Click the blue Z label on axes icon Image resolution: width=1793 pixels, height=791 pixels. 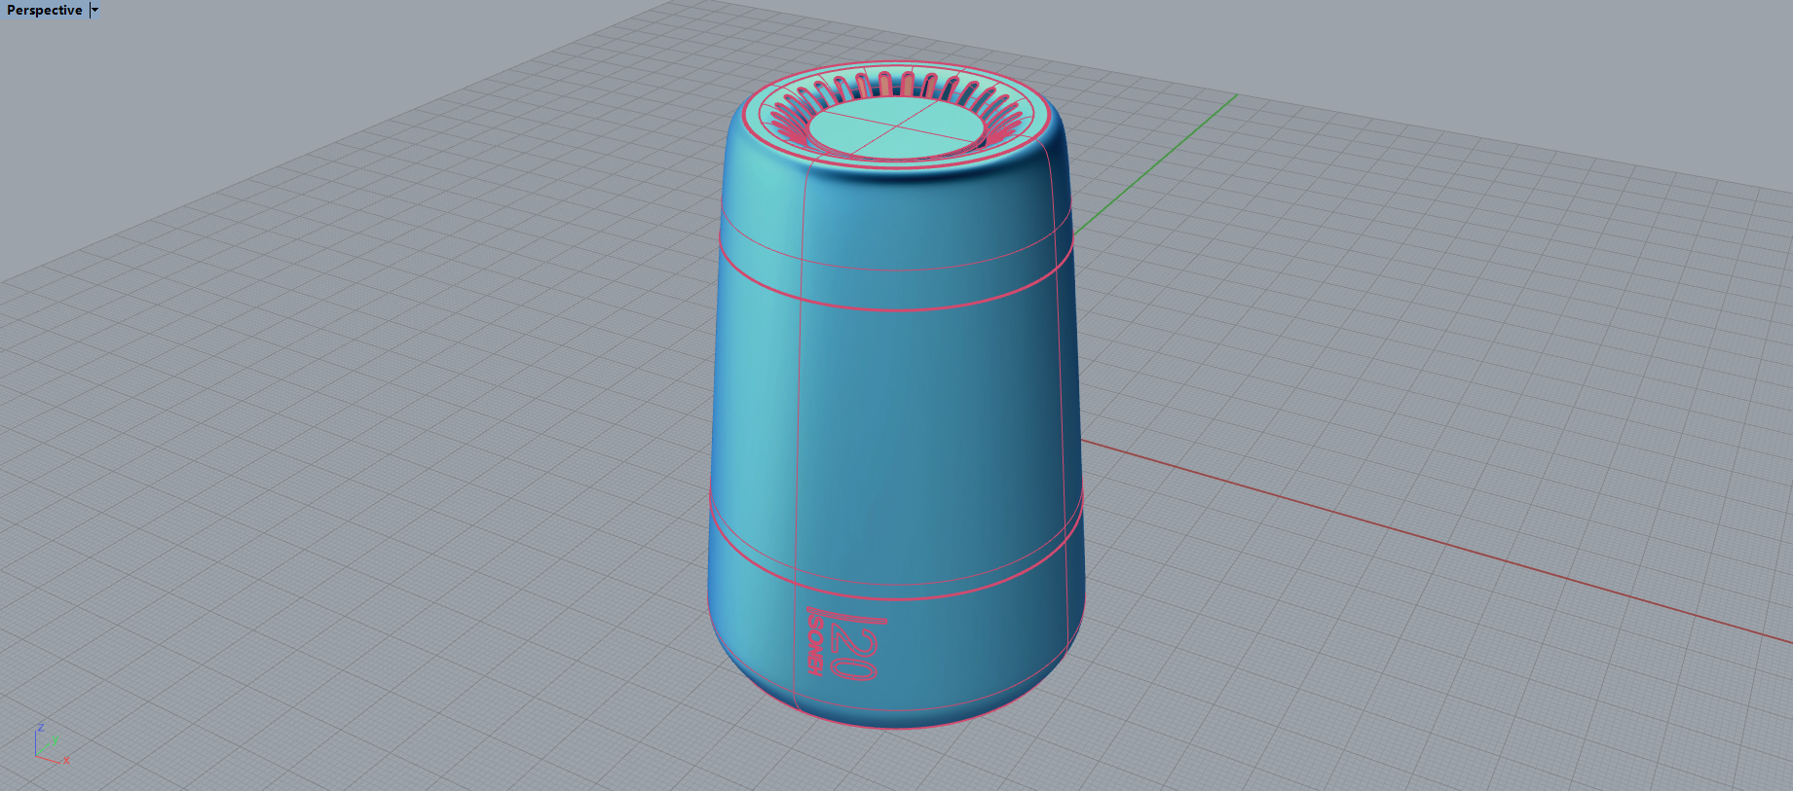click(x=40, y=727)
